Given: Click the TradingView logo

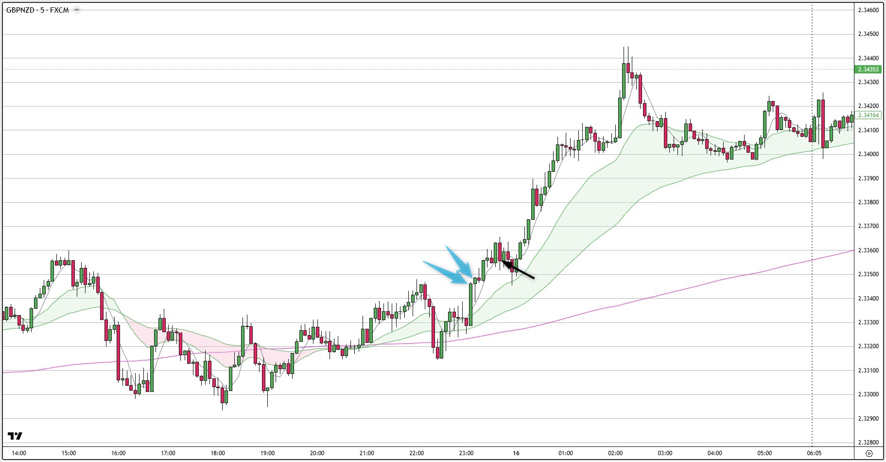Looking at the screenshot, I should pos(15,436).
